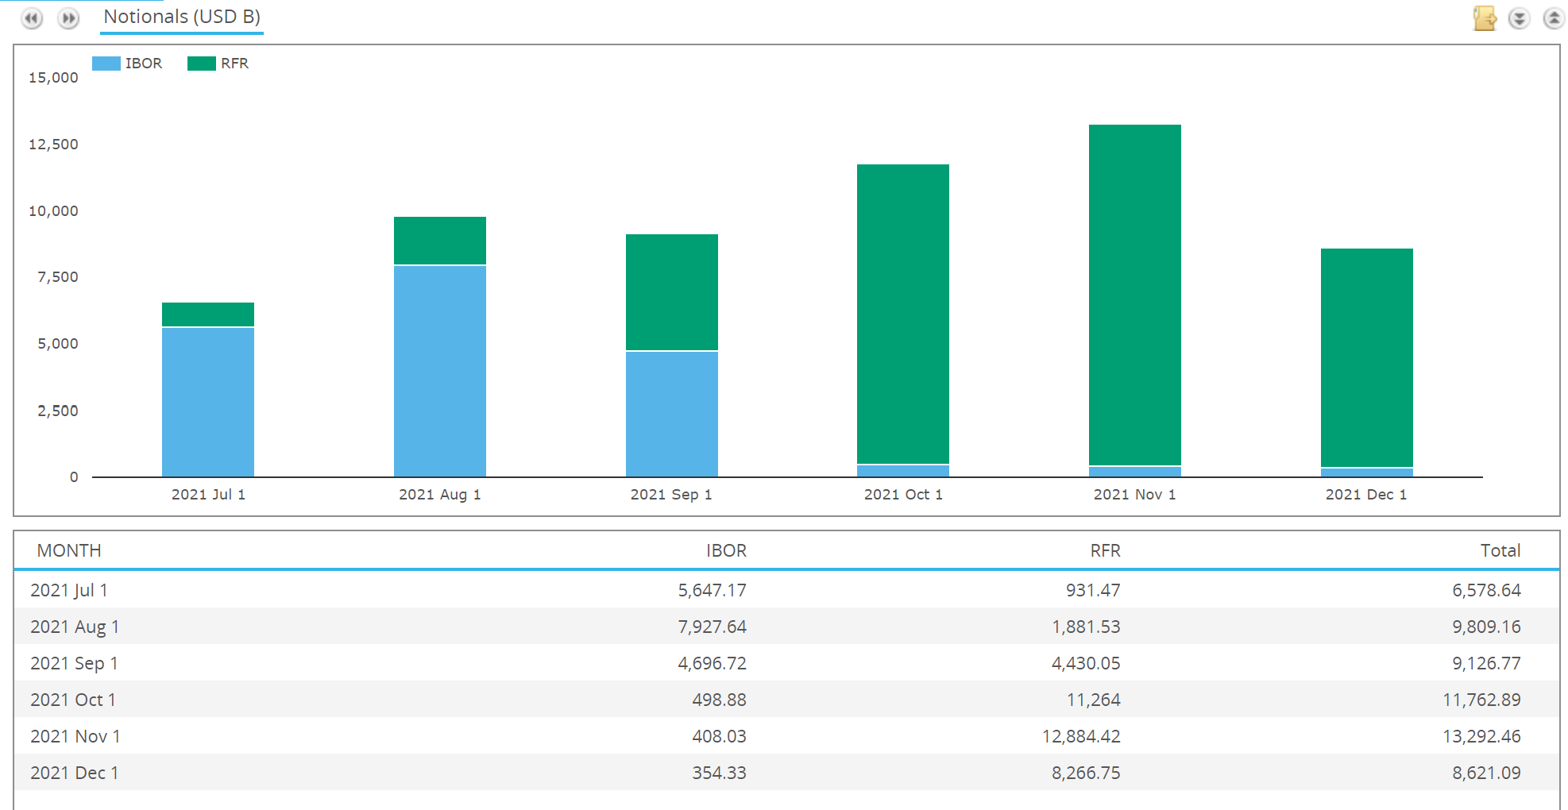This screenshot has width=1568, height=810.
Task: Collapse all with double-up arrow icon
Action: (1553, 18)
